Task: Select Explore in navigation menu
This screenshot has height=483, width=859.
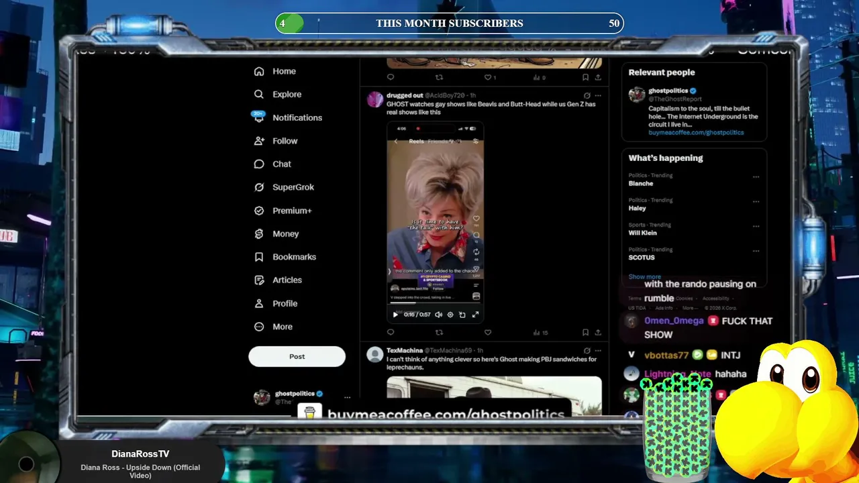Action: (x=287, y=95)
